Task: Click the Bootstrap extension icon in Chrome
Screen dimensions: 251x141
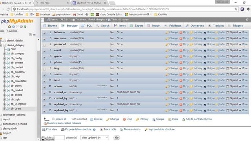Action: tap(242, 9)
